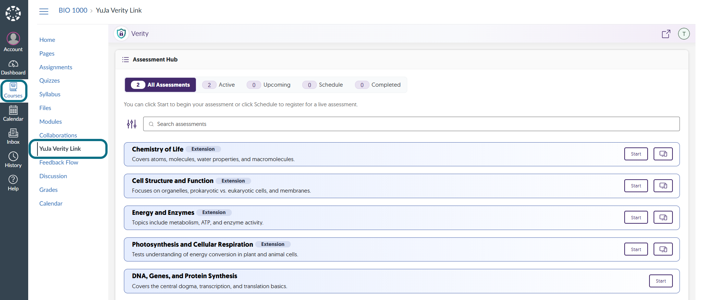Open Calendar in global navigation
Image resolution: width=704 pixels, height=300 pixels.
(x=13, y=114)
